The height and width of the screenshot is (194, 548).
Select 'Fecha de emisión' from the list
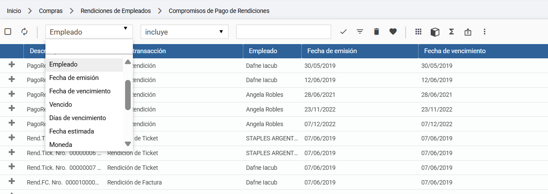coord(74,78)
